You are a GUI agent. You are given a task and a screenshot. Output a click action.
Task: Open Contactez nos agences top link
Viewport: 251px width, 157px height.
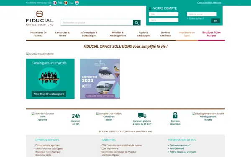tap(209, 3)
